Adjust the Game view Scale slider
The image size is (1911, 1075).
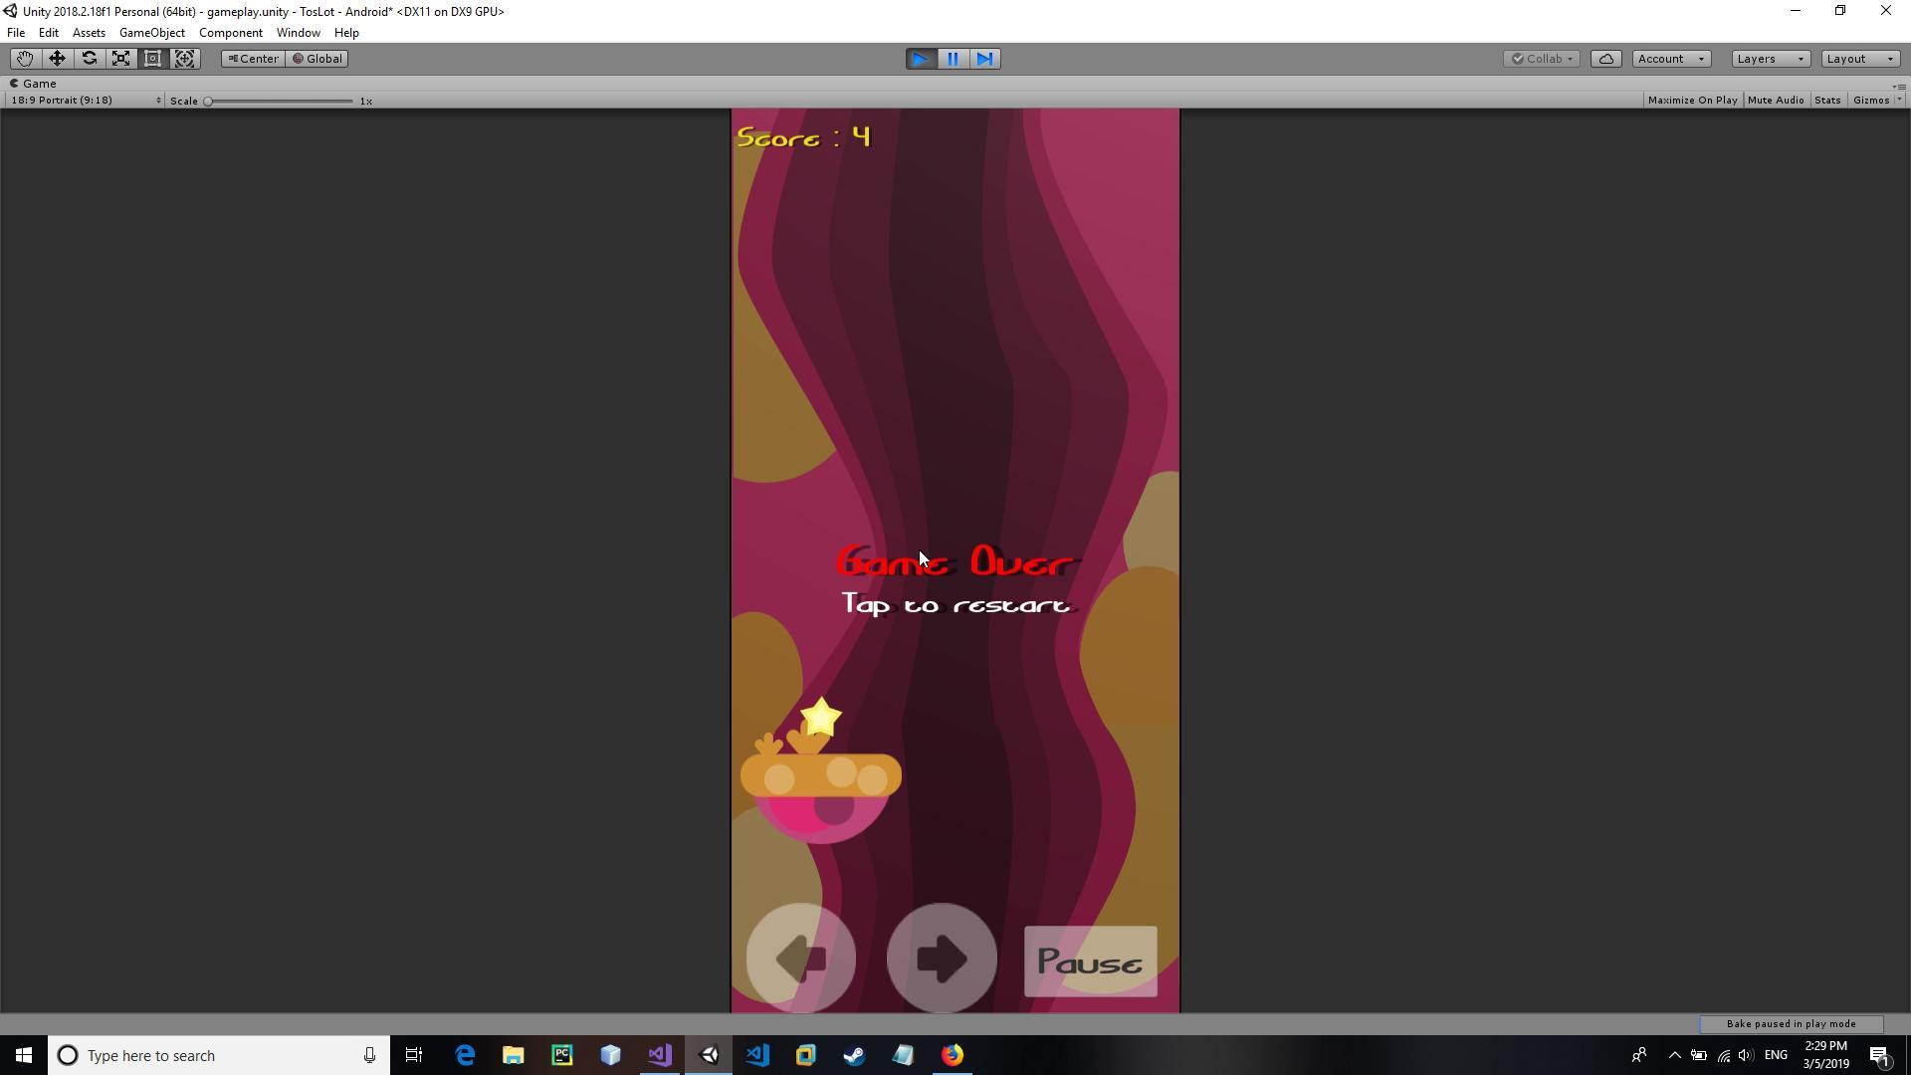tap(208, 102)
